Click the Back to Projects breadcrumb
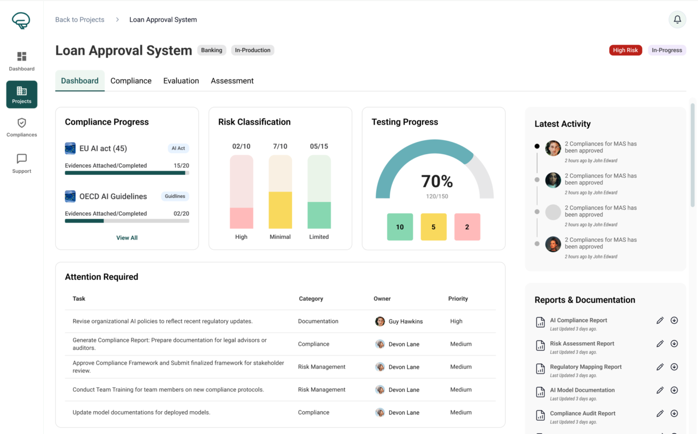698x434 pixels. [80, 20]
